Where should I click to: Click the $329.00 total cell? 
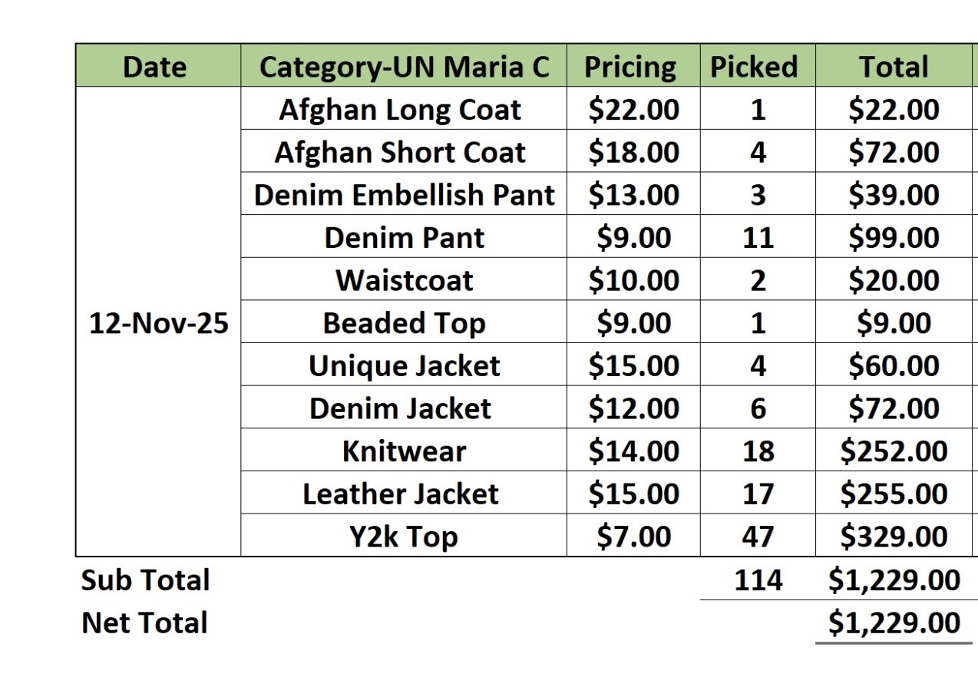894,536
